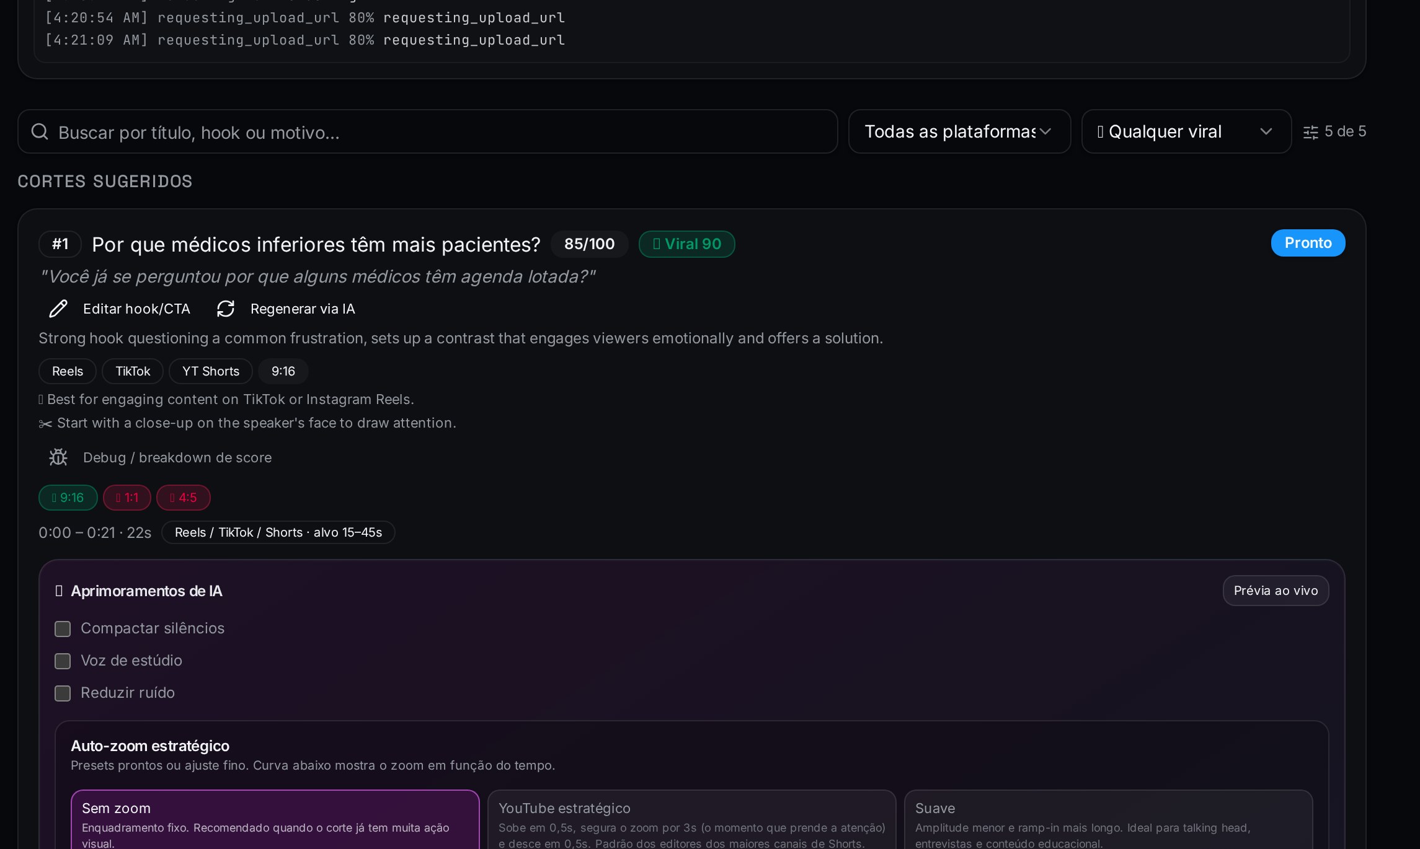The image size is (1420, 849).
Task: Click the #1 rank badge
Action: pos(60,244)
